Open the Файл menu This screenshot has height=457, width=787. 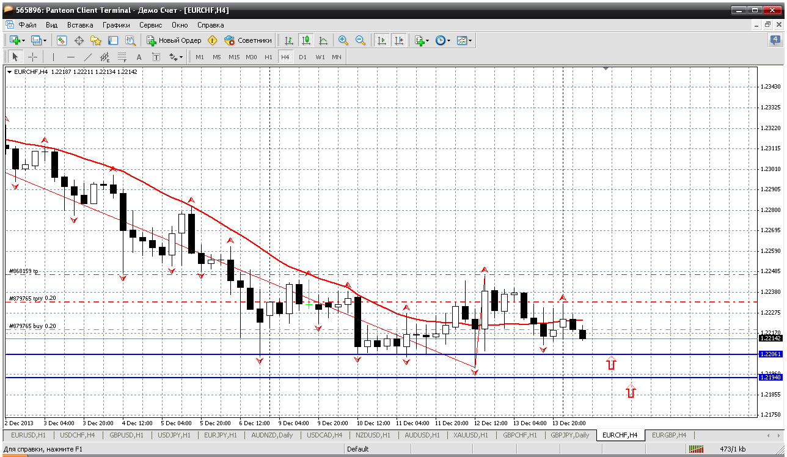27,25
